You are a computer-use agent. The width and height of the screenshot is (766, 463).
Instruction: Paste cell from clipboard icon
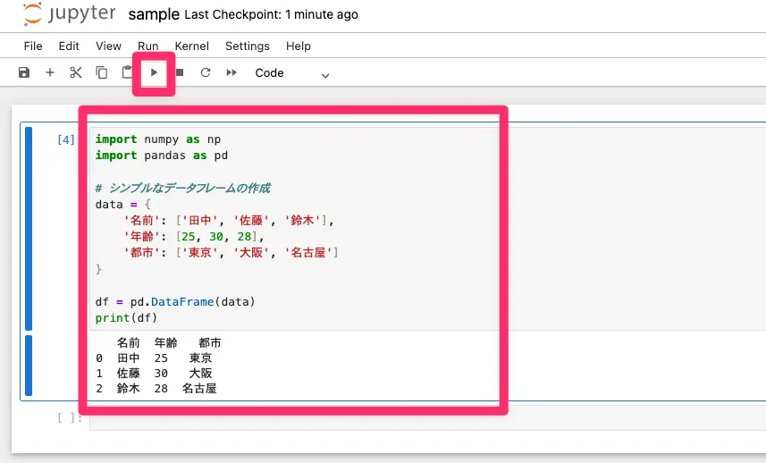[x=127, y=72]
